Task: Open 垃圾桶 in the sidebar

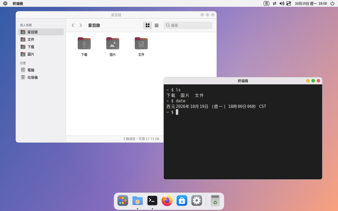Action: pos(41,77)
